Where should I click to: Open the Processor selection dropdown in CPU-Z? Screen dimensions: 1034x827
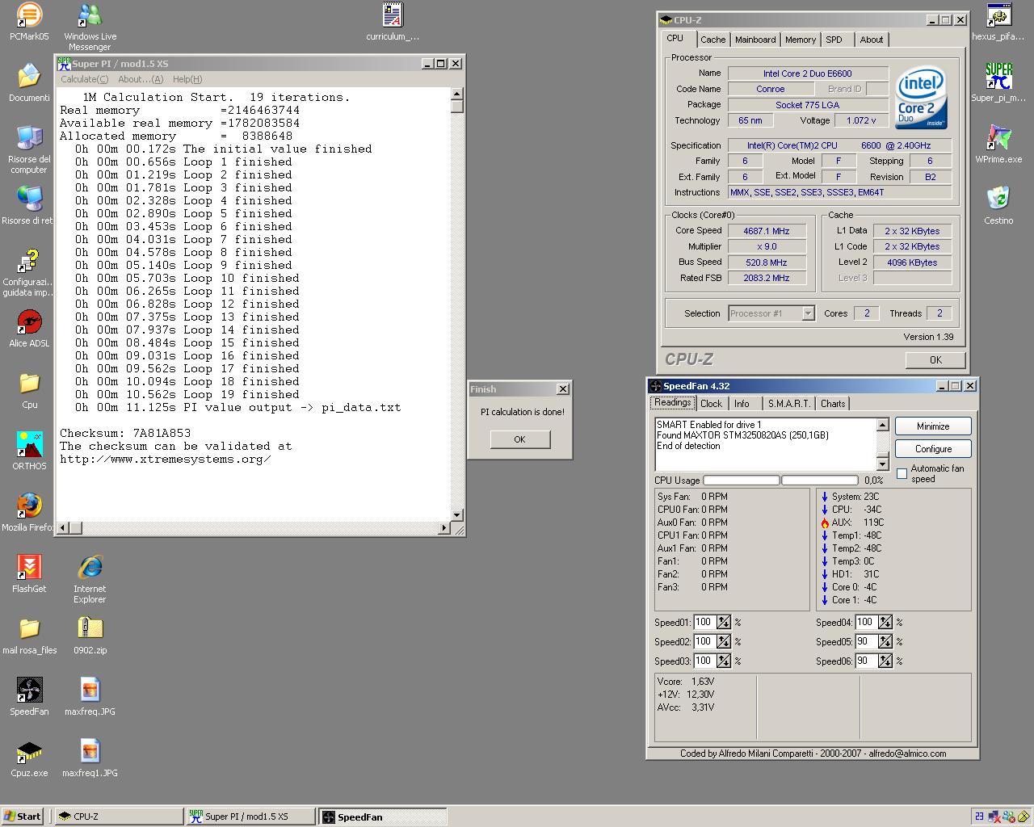coord(808,313)
